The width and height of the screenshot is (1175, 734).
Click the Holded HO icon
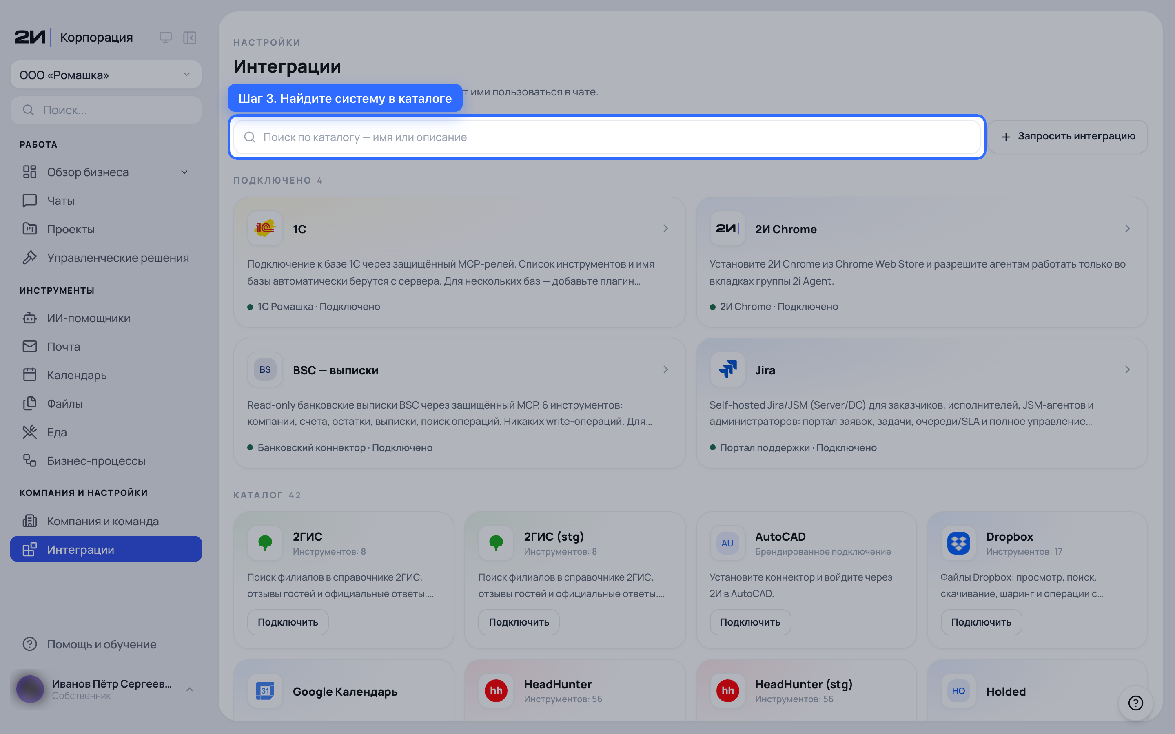(958, 690)
